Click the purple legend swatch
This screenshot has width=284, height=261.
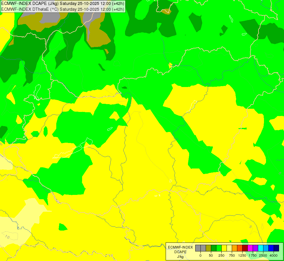tap(255, 248)
